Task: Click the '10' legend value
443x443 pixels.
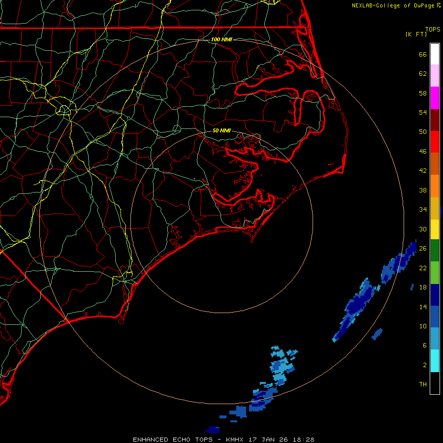Action: click(x=423, y=326)
